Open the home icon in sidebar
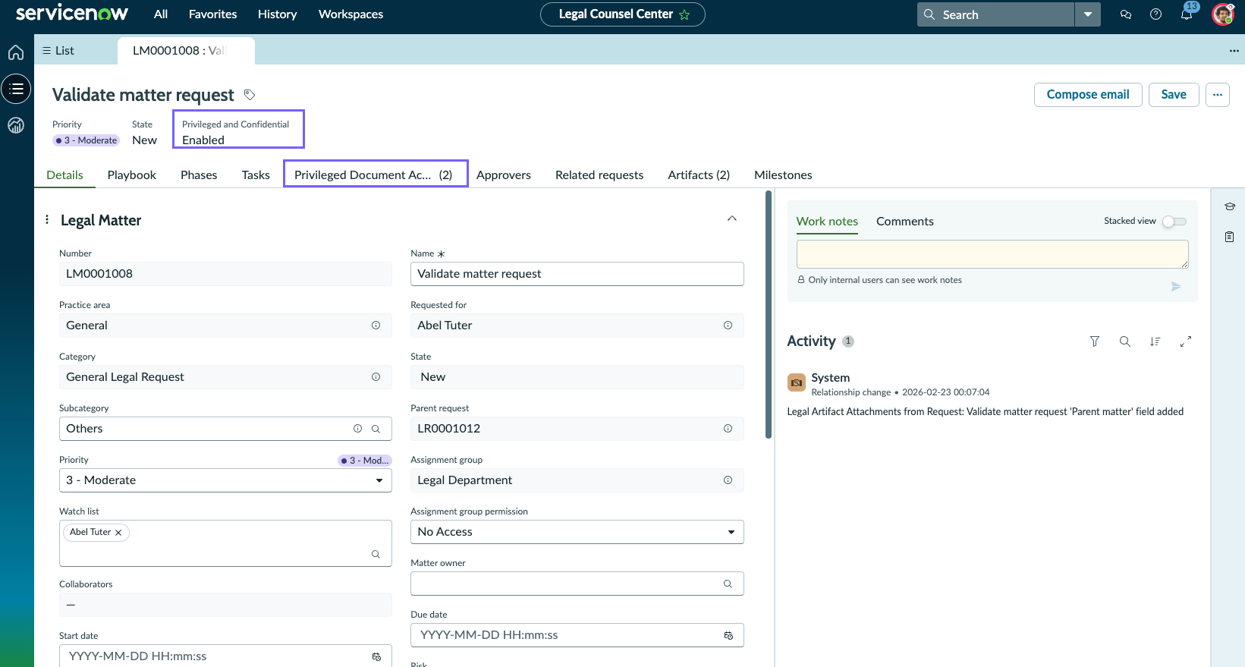1245x667 pixels. [16, 52]
